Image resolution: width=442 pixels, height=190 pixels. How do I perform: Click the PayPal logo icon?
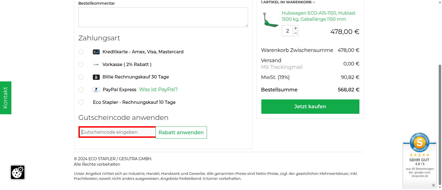[x=96, y=90]
